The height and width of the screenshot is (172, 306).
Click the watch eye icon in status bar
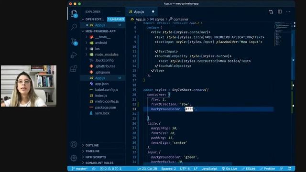click(94, 169)
